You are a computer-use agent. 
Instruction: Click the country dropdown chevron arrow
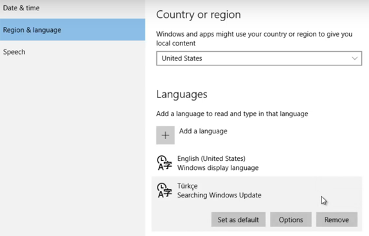click(354, 58)
